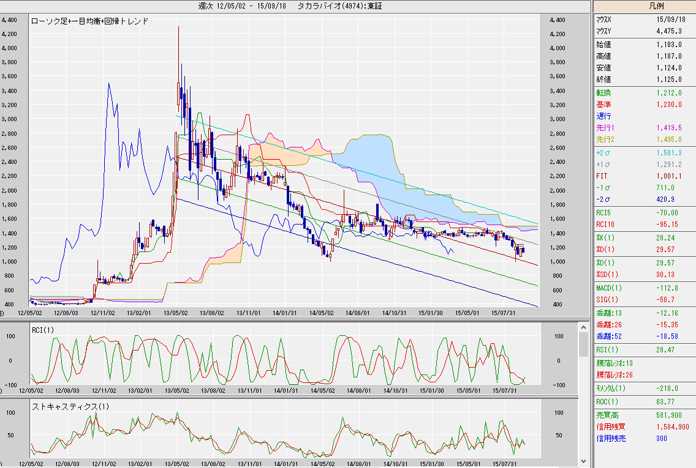Select the RSI(1) legend row
This screenshot has width=696, height=468.
click(644, 350)
